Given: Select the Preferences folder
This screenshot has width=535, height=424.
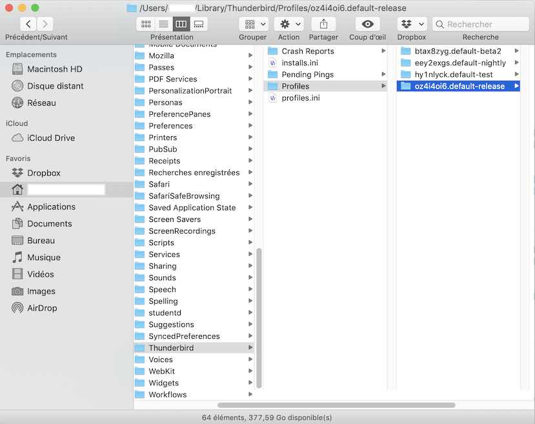Looking at the screenshot, I should pyautogui.click(x=194, y=126).
